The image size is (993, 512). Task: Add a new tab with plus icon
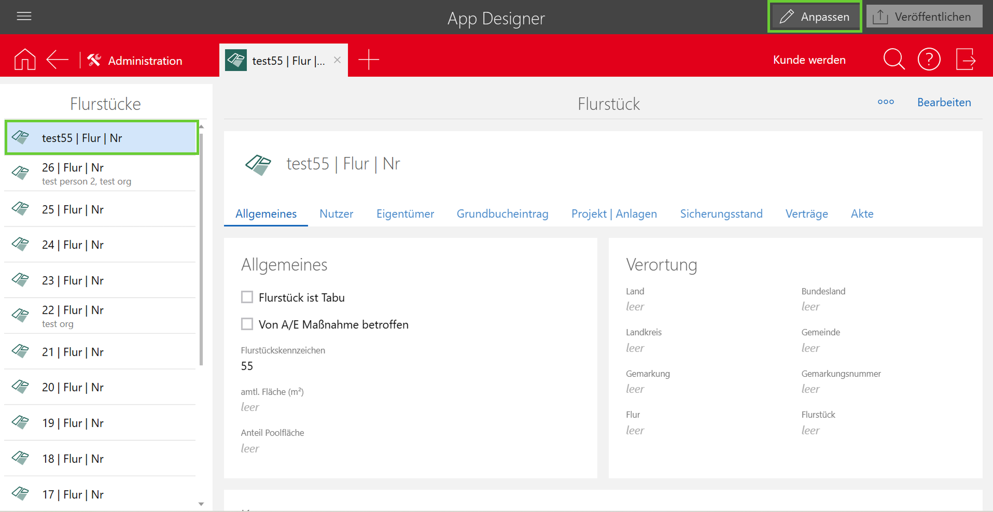(x=369, y=60)
